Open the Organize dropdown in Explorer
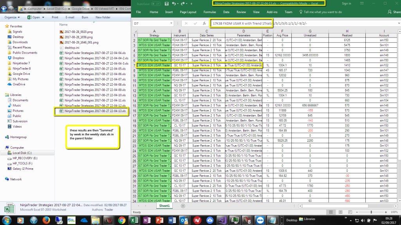The height and width of the screenshot is (225, 401). point(12,17)
